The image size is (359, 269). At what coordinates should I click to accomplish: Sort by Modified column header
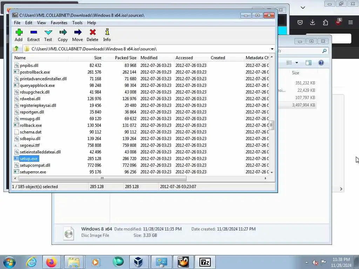pyautogui.click(x=156, y=58)
